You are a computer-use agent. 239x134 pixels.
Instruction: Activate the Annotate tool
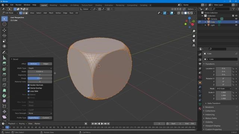[4, 52]
